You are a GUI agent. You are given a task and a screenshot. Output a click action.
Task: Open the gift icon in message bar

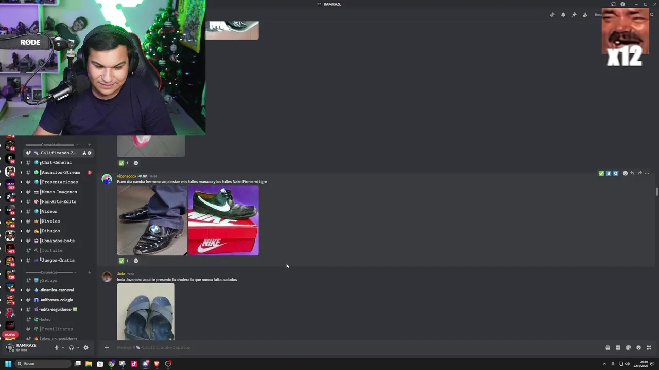tap(608, 347)
